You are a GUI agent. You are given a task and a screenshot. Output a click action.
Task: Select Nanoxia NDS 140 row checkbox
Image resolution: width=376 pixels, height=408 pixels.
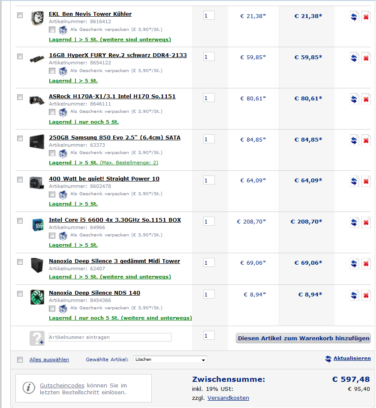20,293
